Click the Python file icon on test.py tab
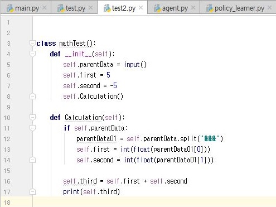 (61, 8)
